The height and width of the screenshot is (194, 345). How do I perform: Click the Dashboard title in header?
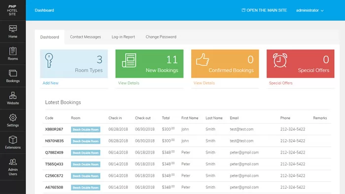(44, 10)
